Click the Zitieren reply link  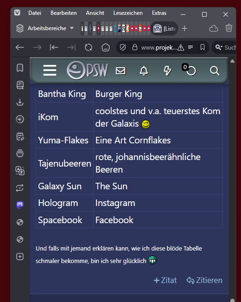point(204,280)
